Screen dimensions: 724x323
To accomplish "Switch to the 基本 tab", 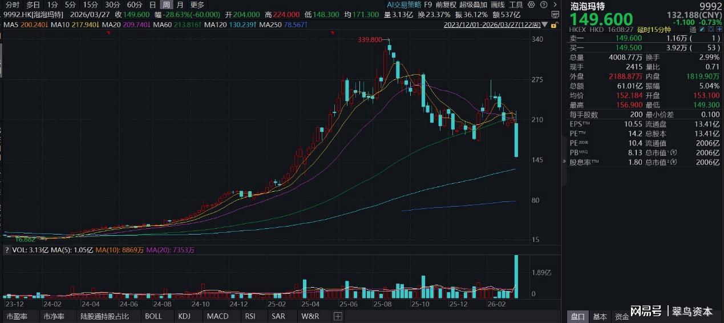I will click(x=600, y=316).
